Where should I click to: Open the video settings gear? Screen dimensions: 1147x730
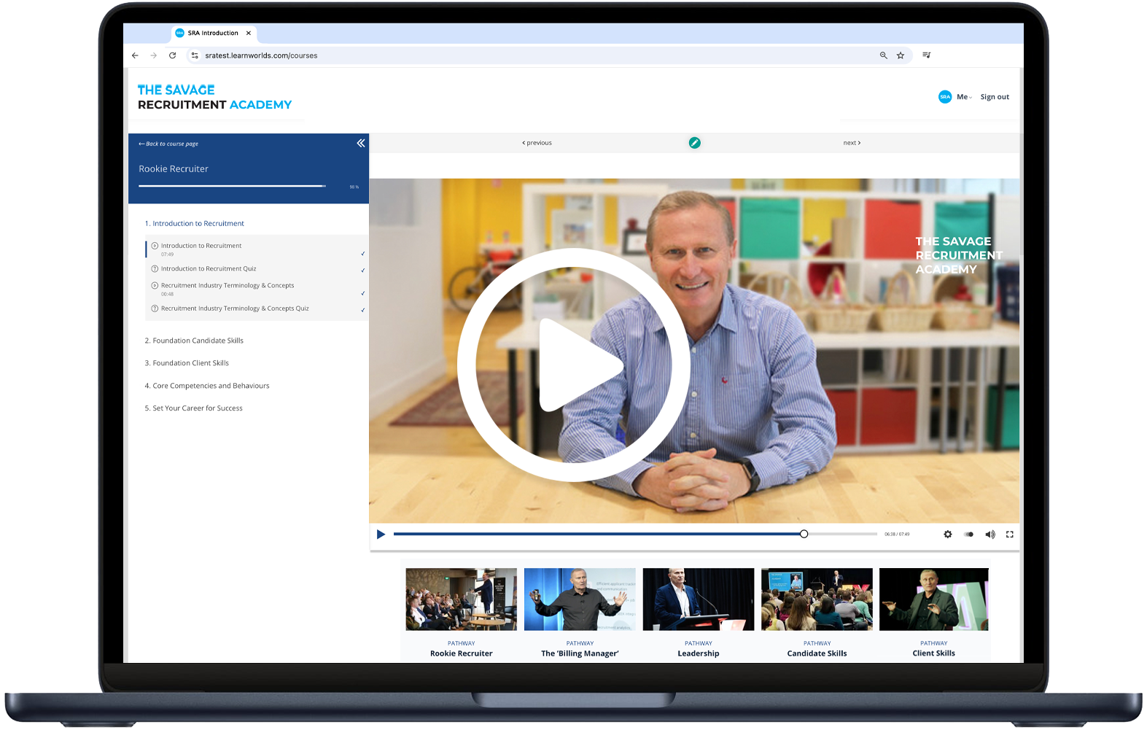[x=948, y=535]
